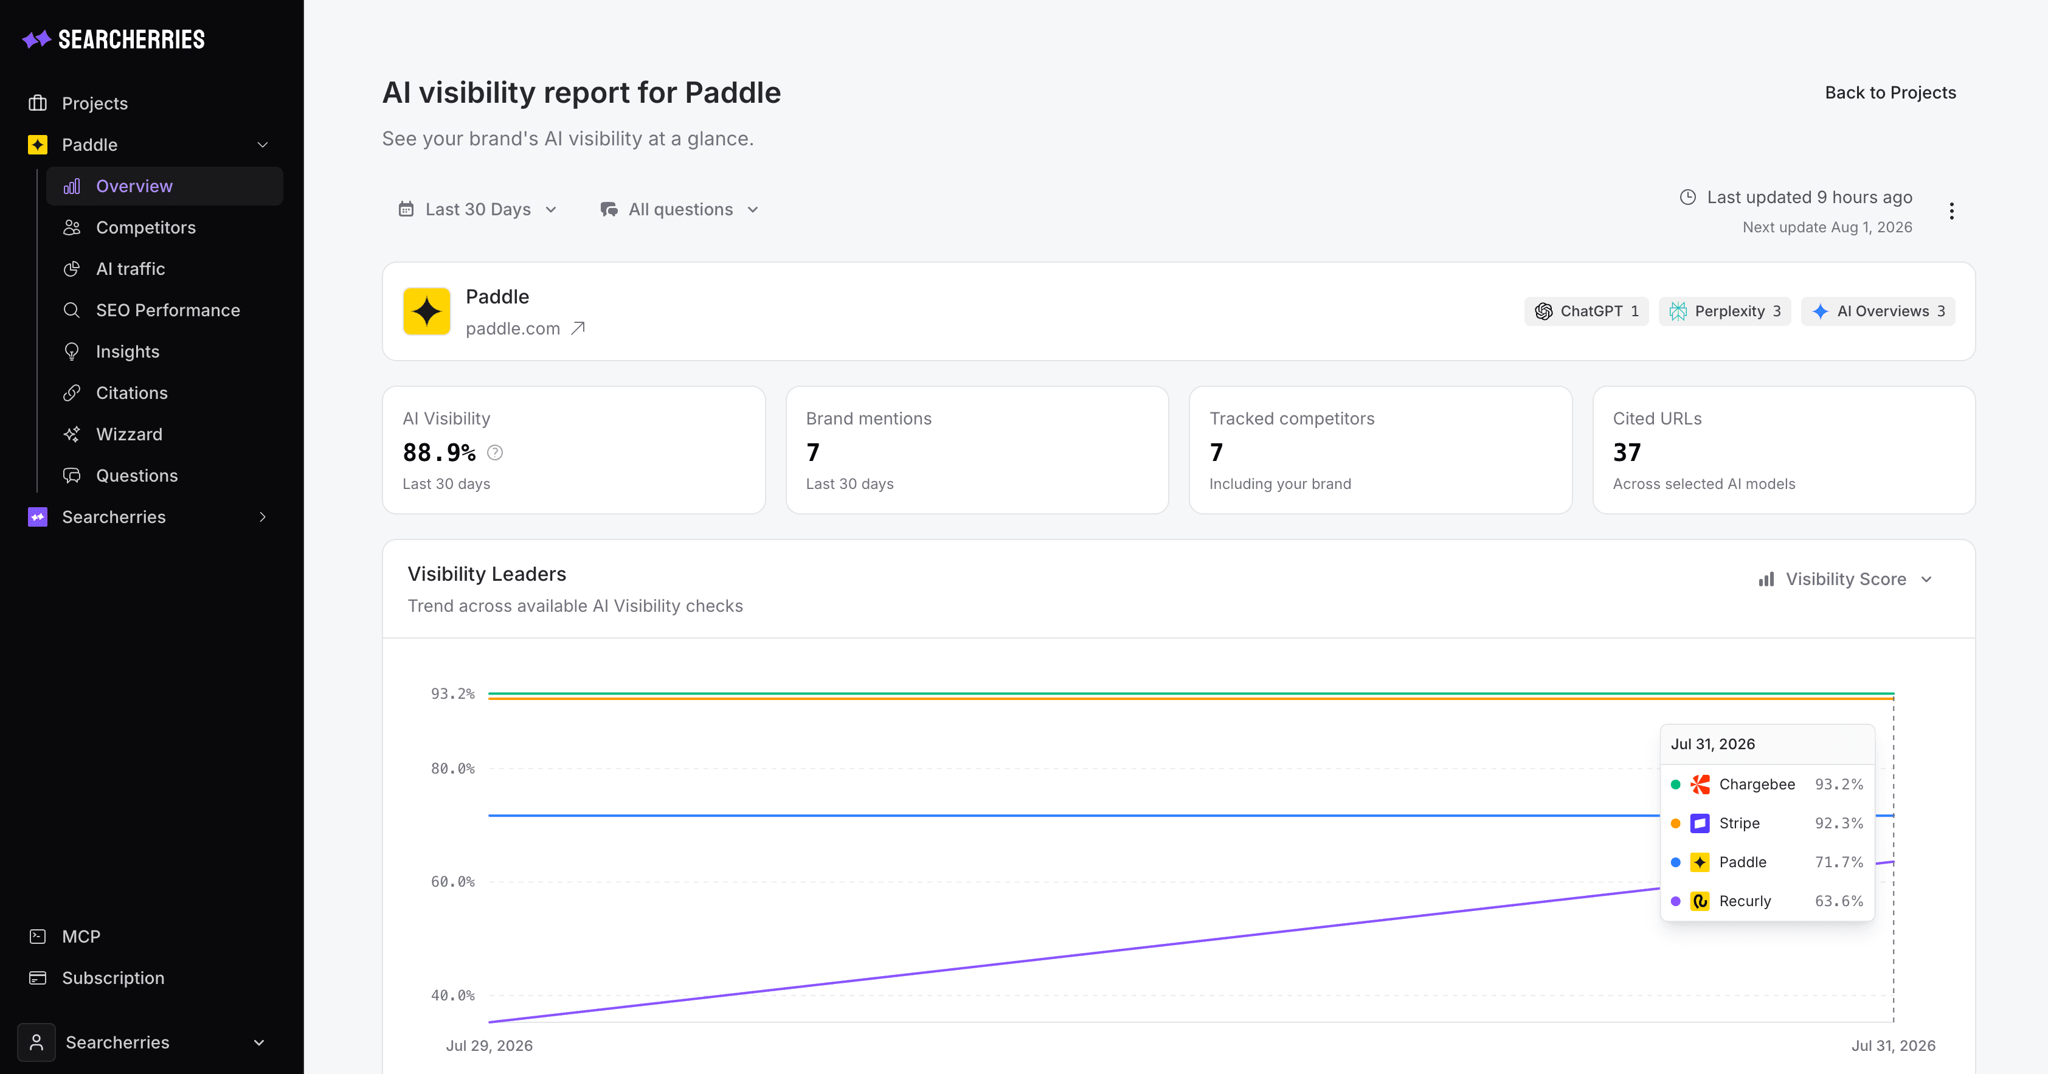The width and height of the screenshot is (2048, 1074).
Task: Open the Insights page
Action: (165, 352)
